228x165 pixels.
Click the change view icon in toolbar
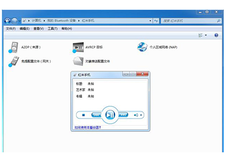pyautogui.click(x=200, y=35)
